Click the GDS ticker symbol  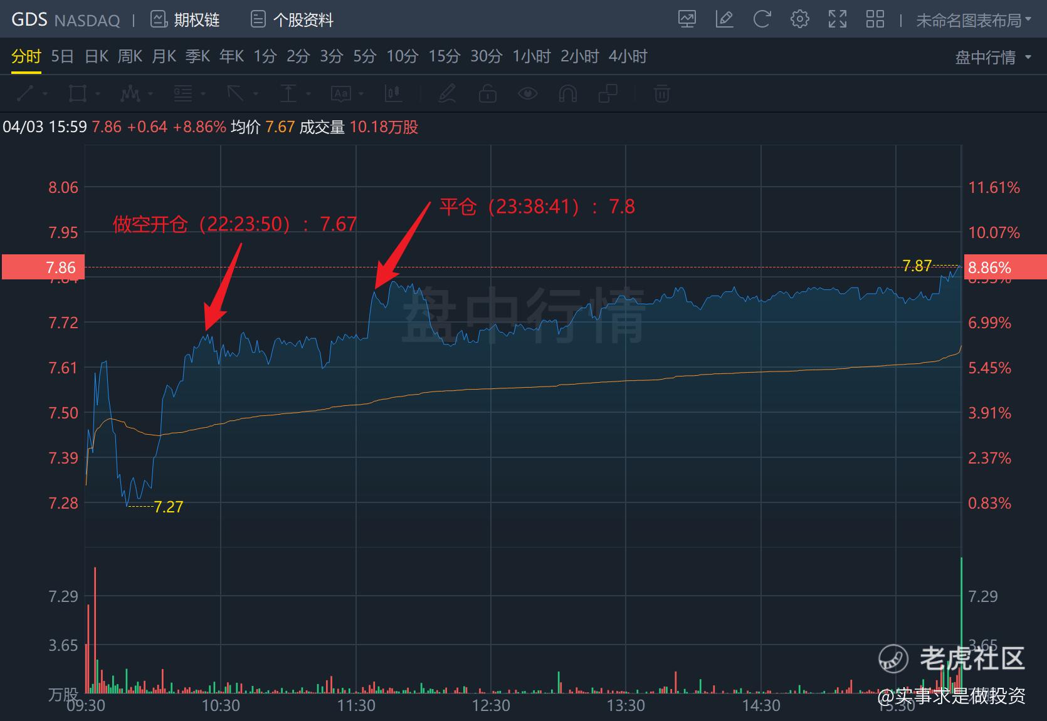29,19
